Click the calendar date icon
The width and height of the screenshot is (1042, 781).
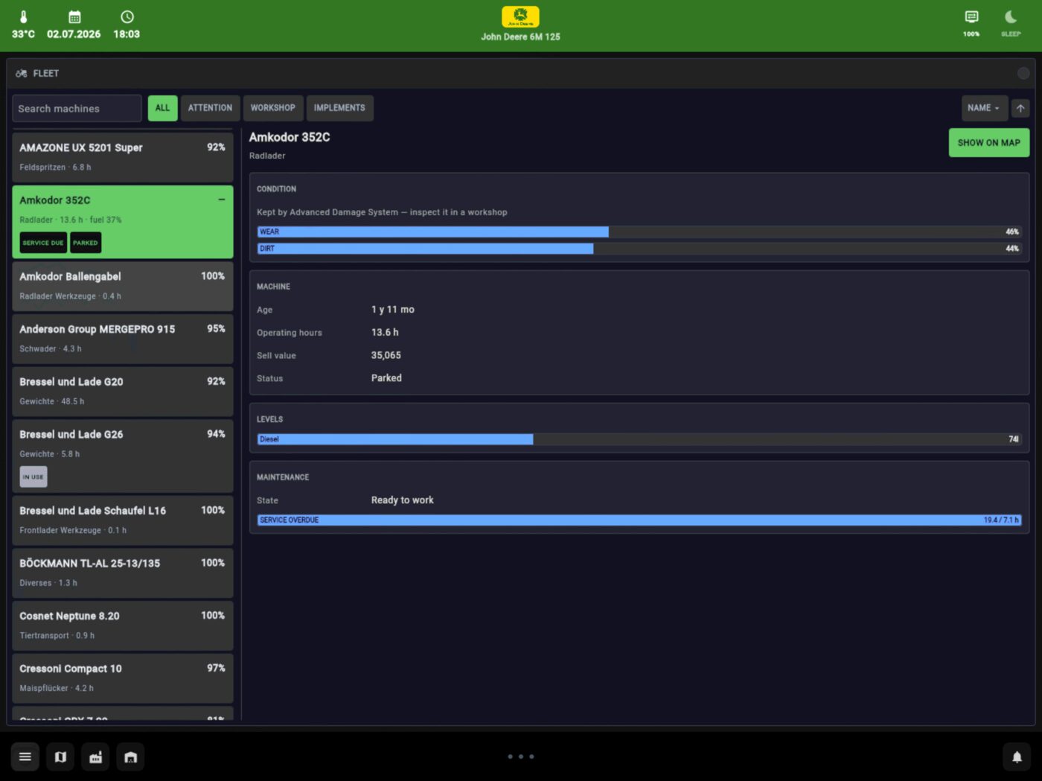click(x=74, y=16)
